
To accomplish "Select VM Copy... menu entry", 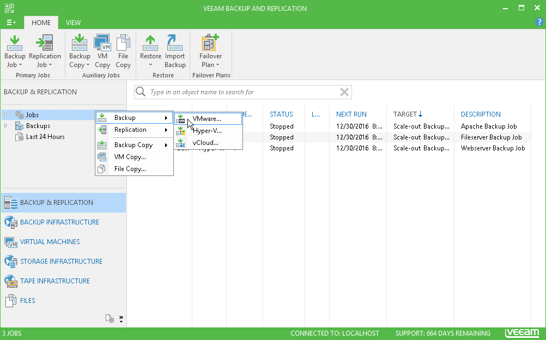I will pyautogui.click(x=135, y=157).
